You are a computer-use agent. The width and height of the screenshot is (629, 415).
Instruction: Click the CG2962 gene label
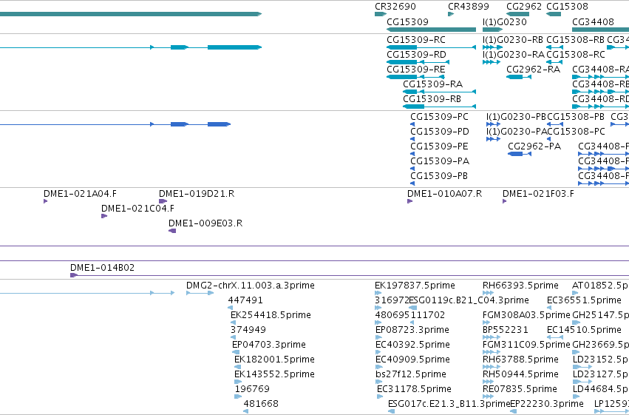(x=524, y=7)
